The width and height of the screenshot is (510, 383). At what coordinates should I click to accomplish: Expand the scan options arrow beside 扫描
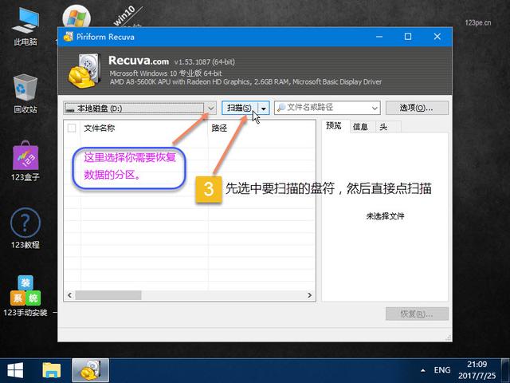(264, 109)
